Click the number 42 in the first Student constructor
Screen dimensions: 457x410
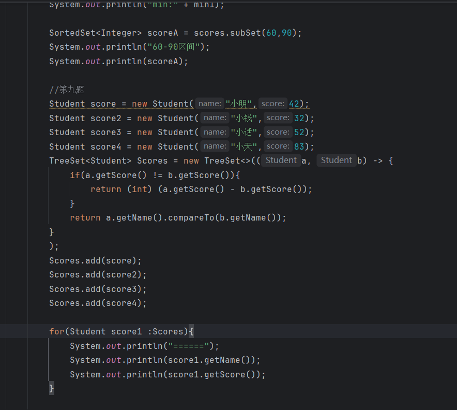point(294,104)
